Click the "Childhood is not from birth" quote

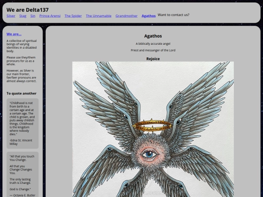pyautogui.click(x=22, y=118)
